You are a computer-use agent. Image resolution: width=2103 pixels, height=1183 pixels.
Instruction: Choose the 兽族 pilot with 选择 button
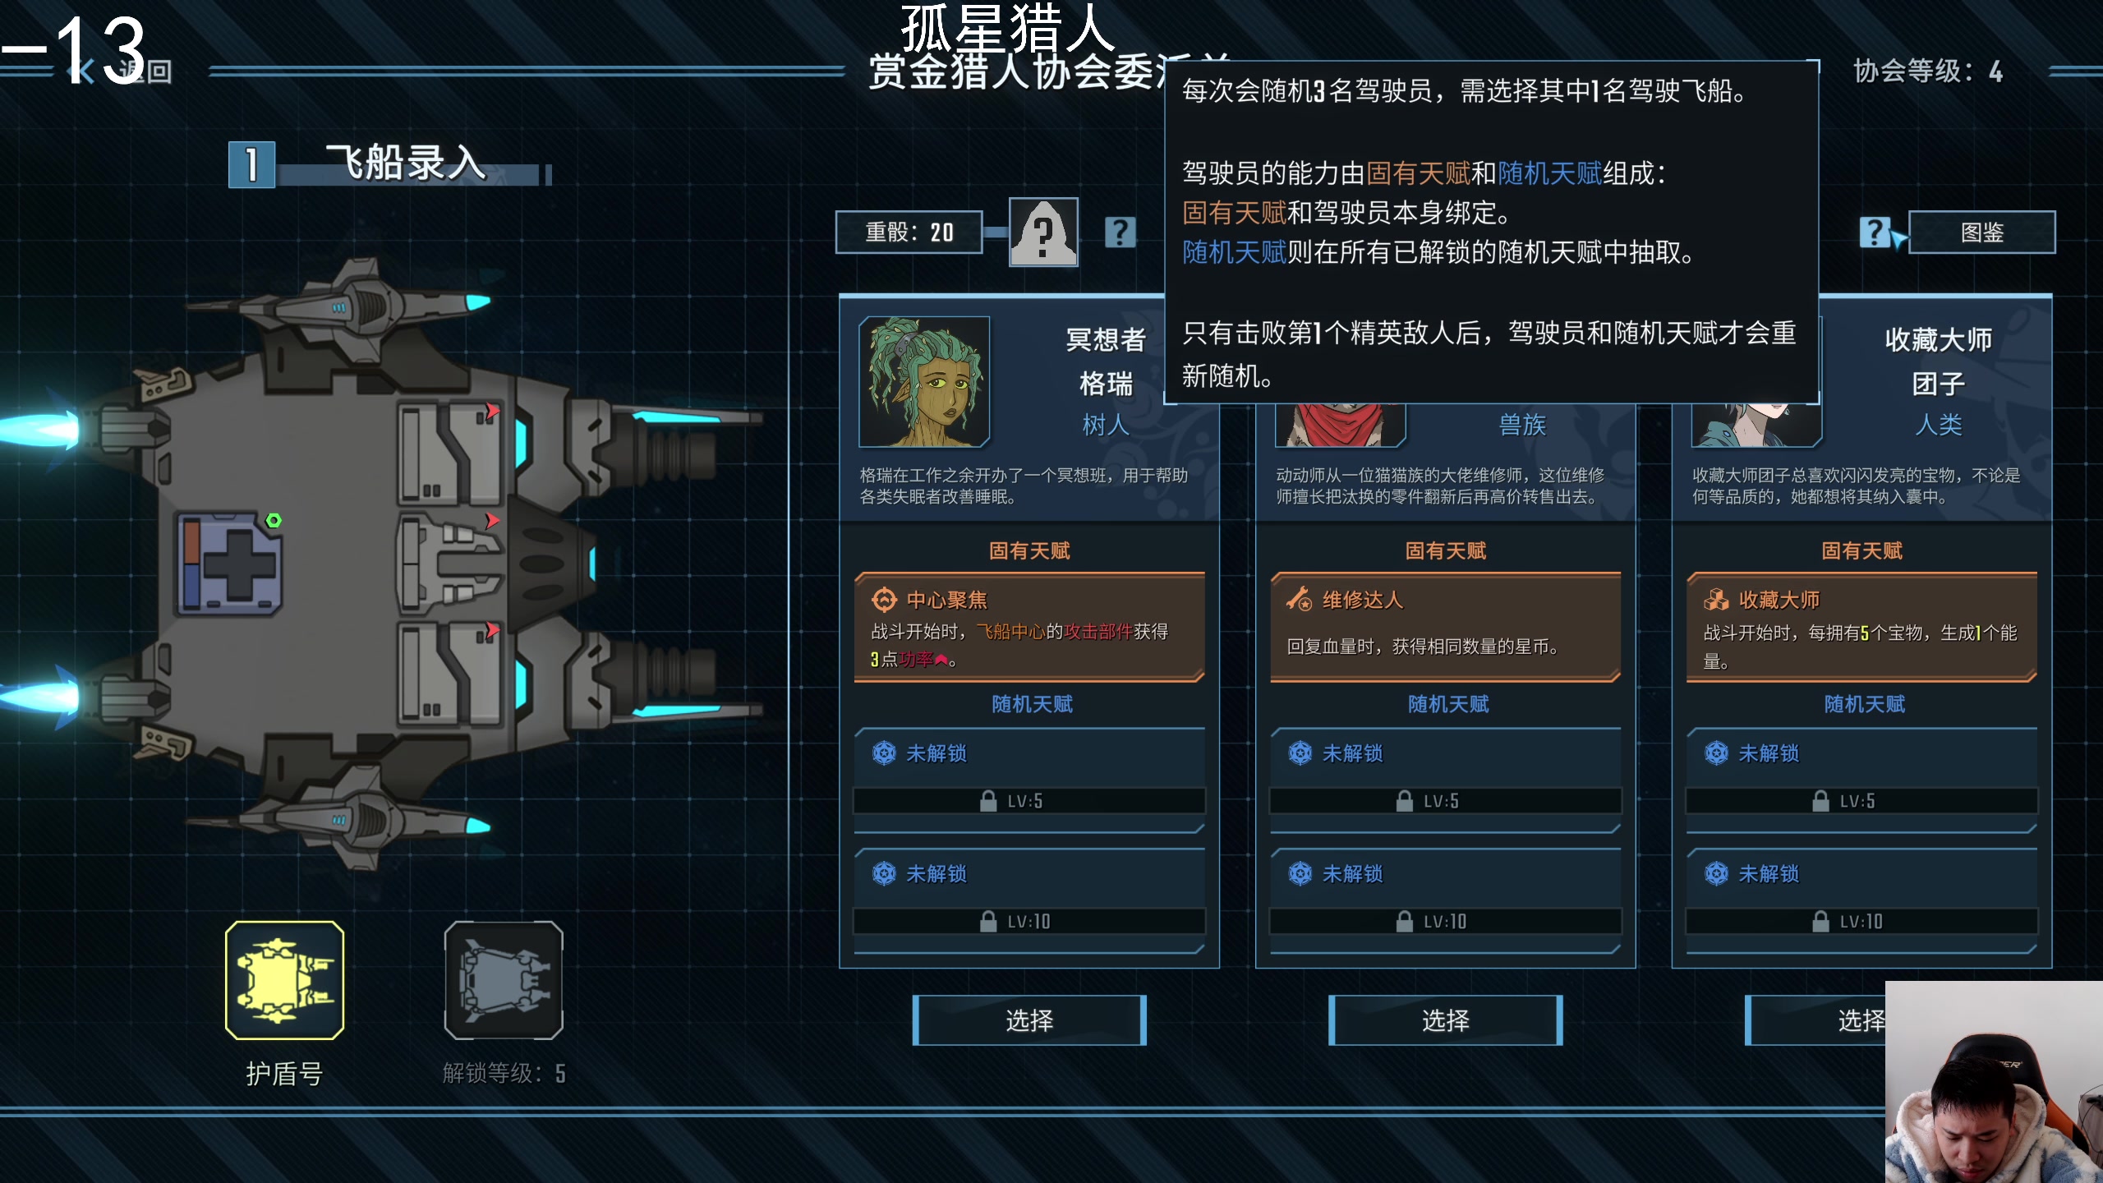coord(1446,1020)
